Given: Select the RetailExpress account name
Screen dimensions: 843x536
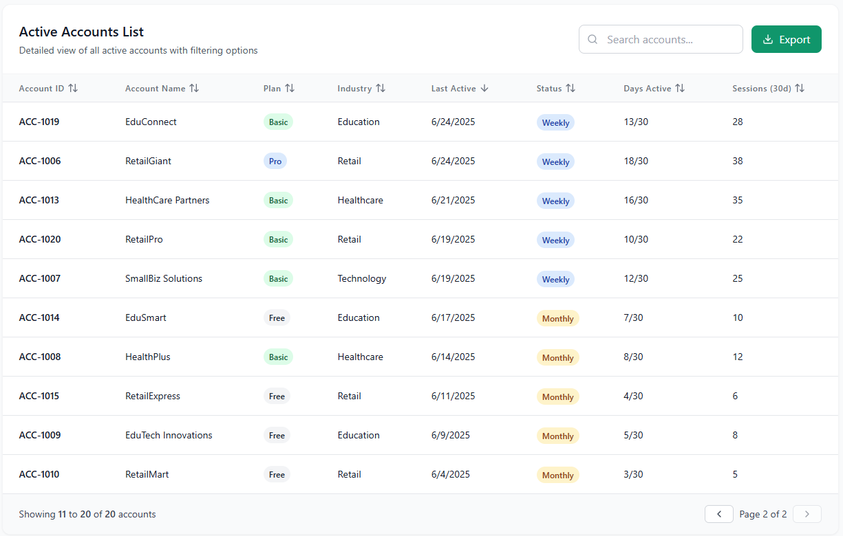Looking at the screenshot, I should [153, 396].
